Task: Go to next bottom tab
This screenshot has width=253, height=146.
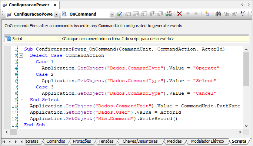Action: [x=16, y=142]
